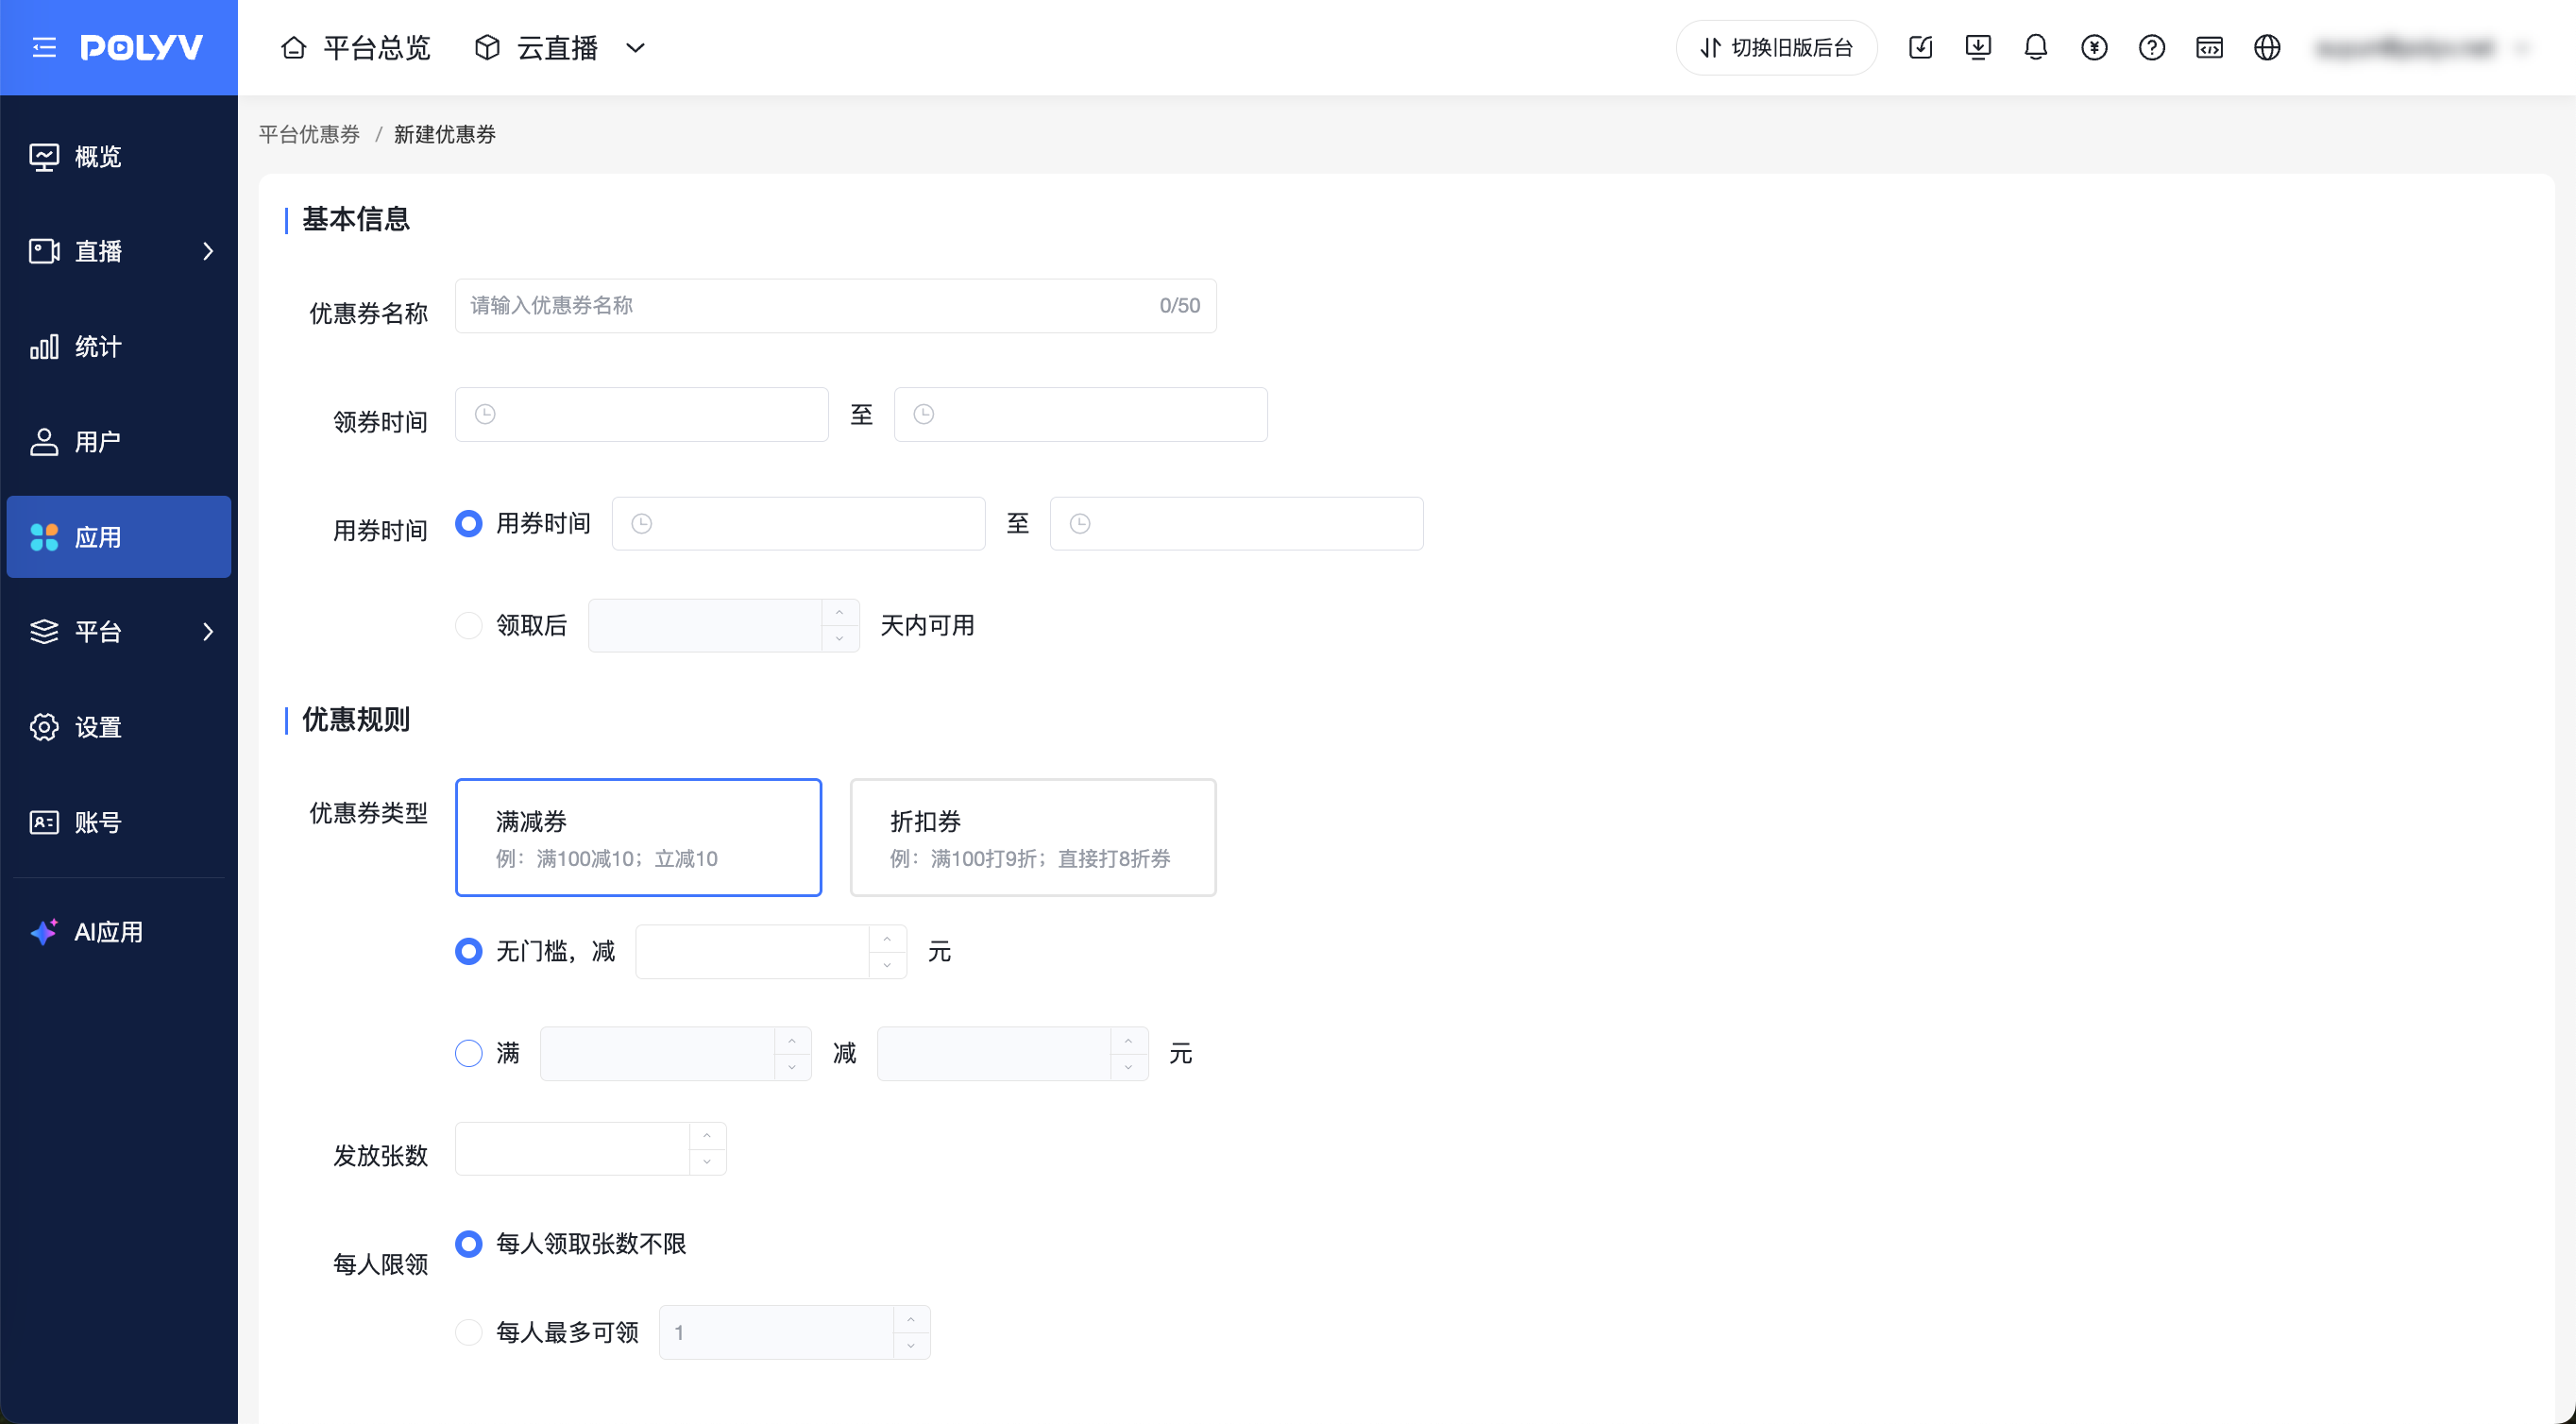The width and height of the screenshot is (2576, 1424).
Task: Decrease the 发放张数 quantity
Action: [707, 1162]
